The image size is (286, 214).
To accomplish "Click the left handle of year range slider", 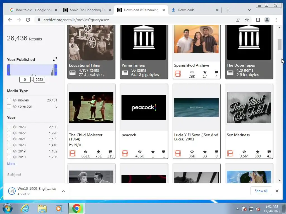I will pyautogui.click(x=8, y=70).
